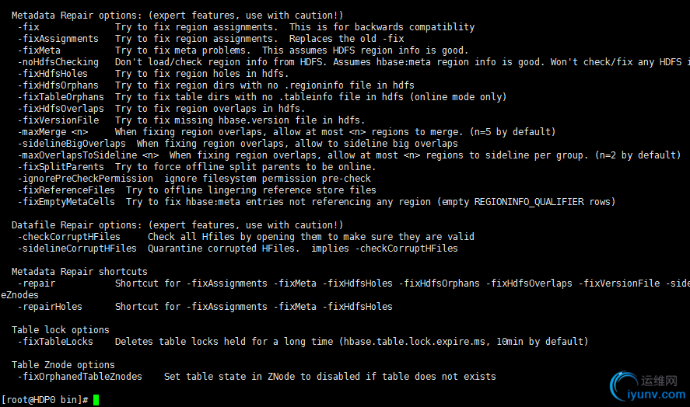Click the -fixReferenceFiles option name
The image size is (690, 407).
click(x=66, y=190)
